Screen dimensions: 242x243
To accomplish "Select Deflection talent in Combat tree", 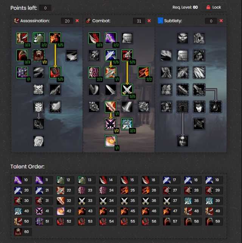I will click(x=111, y=55).
